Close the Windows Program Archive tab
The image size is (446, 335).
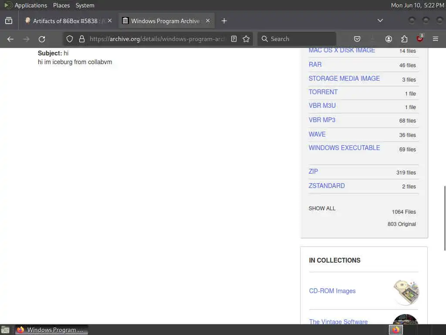(x=208, y=21)
